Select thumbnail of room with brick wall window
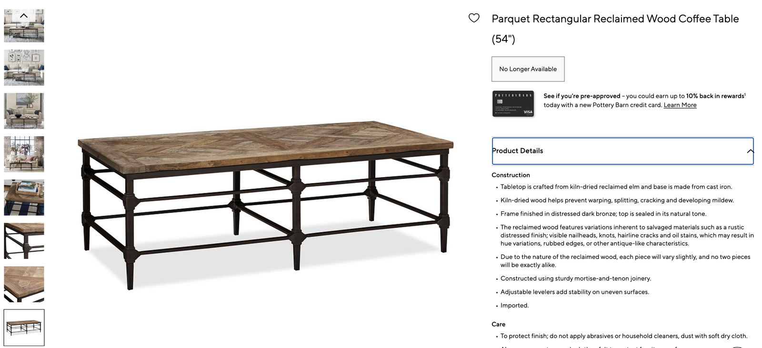The image size is (762, 348). (x=24, y=154)
